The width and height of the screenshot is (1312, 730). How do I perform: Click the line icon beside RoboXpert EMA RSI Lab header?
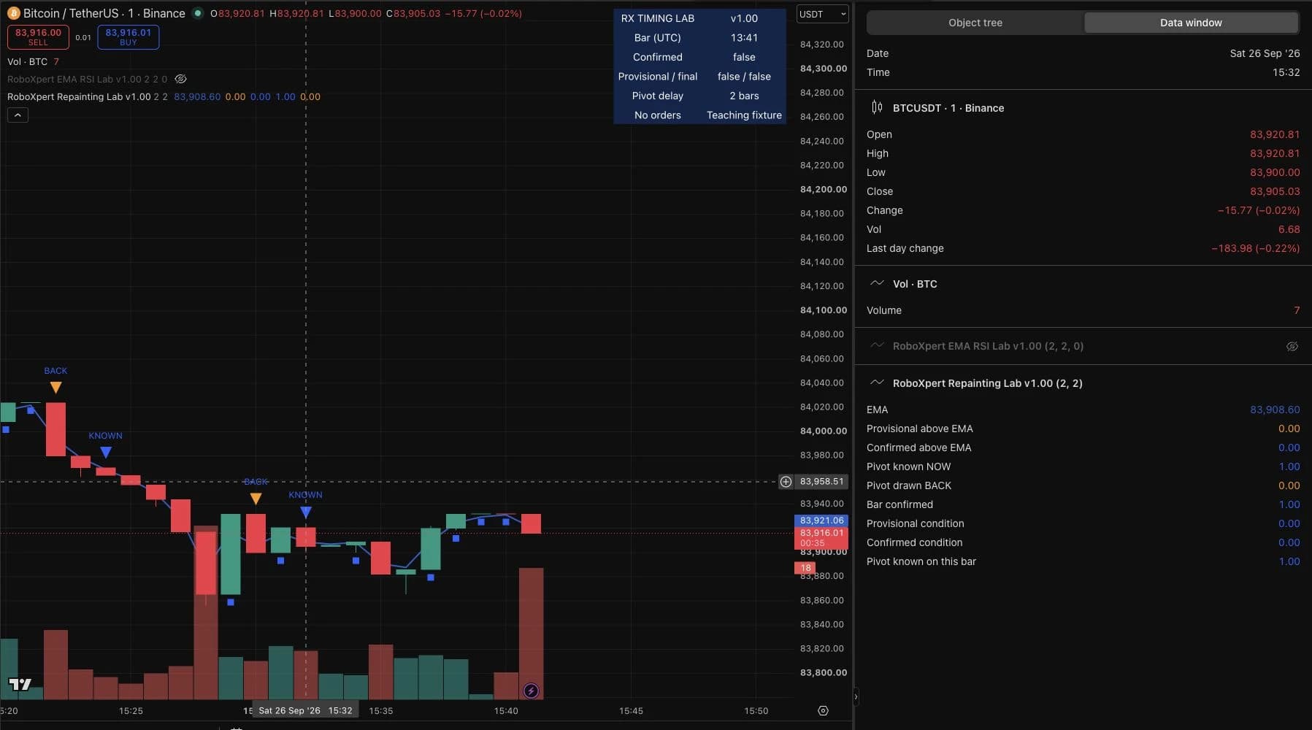pyautogui.click(x=877, y=345)
